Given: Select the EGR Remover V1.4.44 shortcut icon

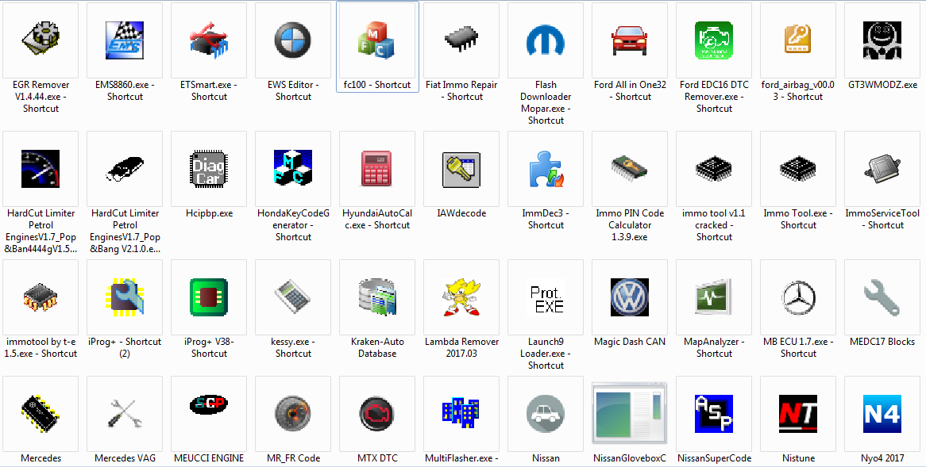Looking at the screenshot, I should [x=41, y=40].
